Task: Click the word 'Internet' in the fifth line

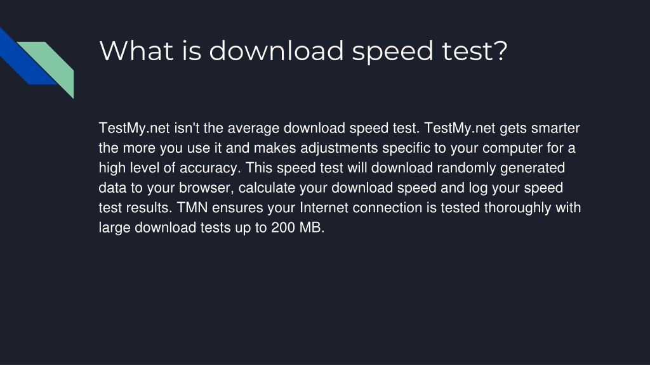Action: tap(324, 207)
